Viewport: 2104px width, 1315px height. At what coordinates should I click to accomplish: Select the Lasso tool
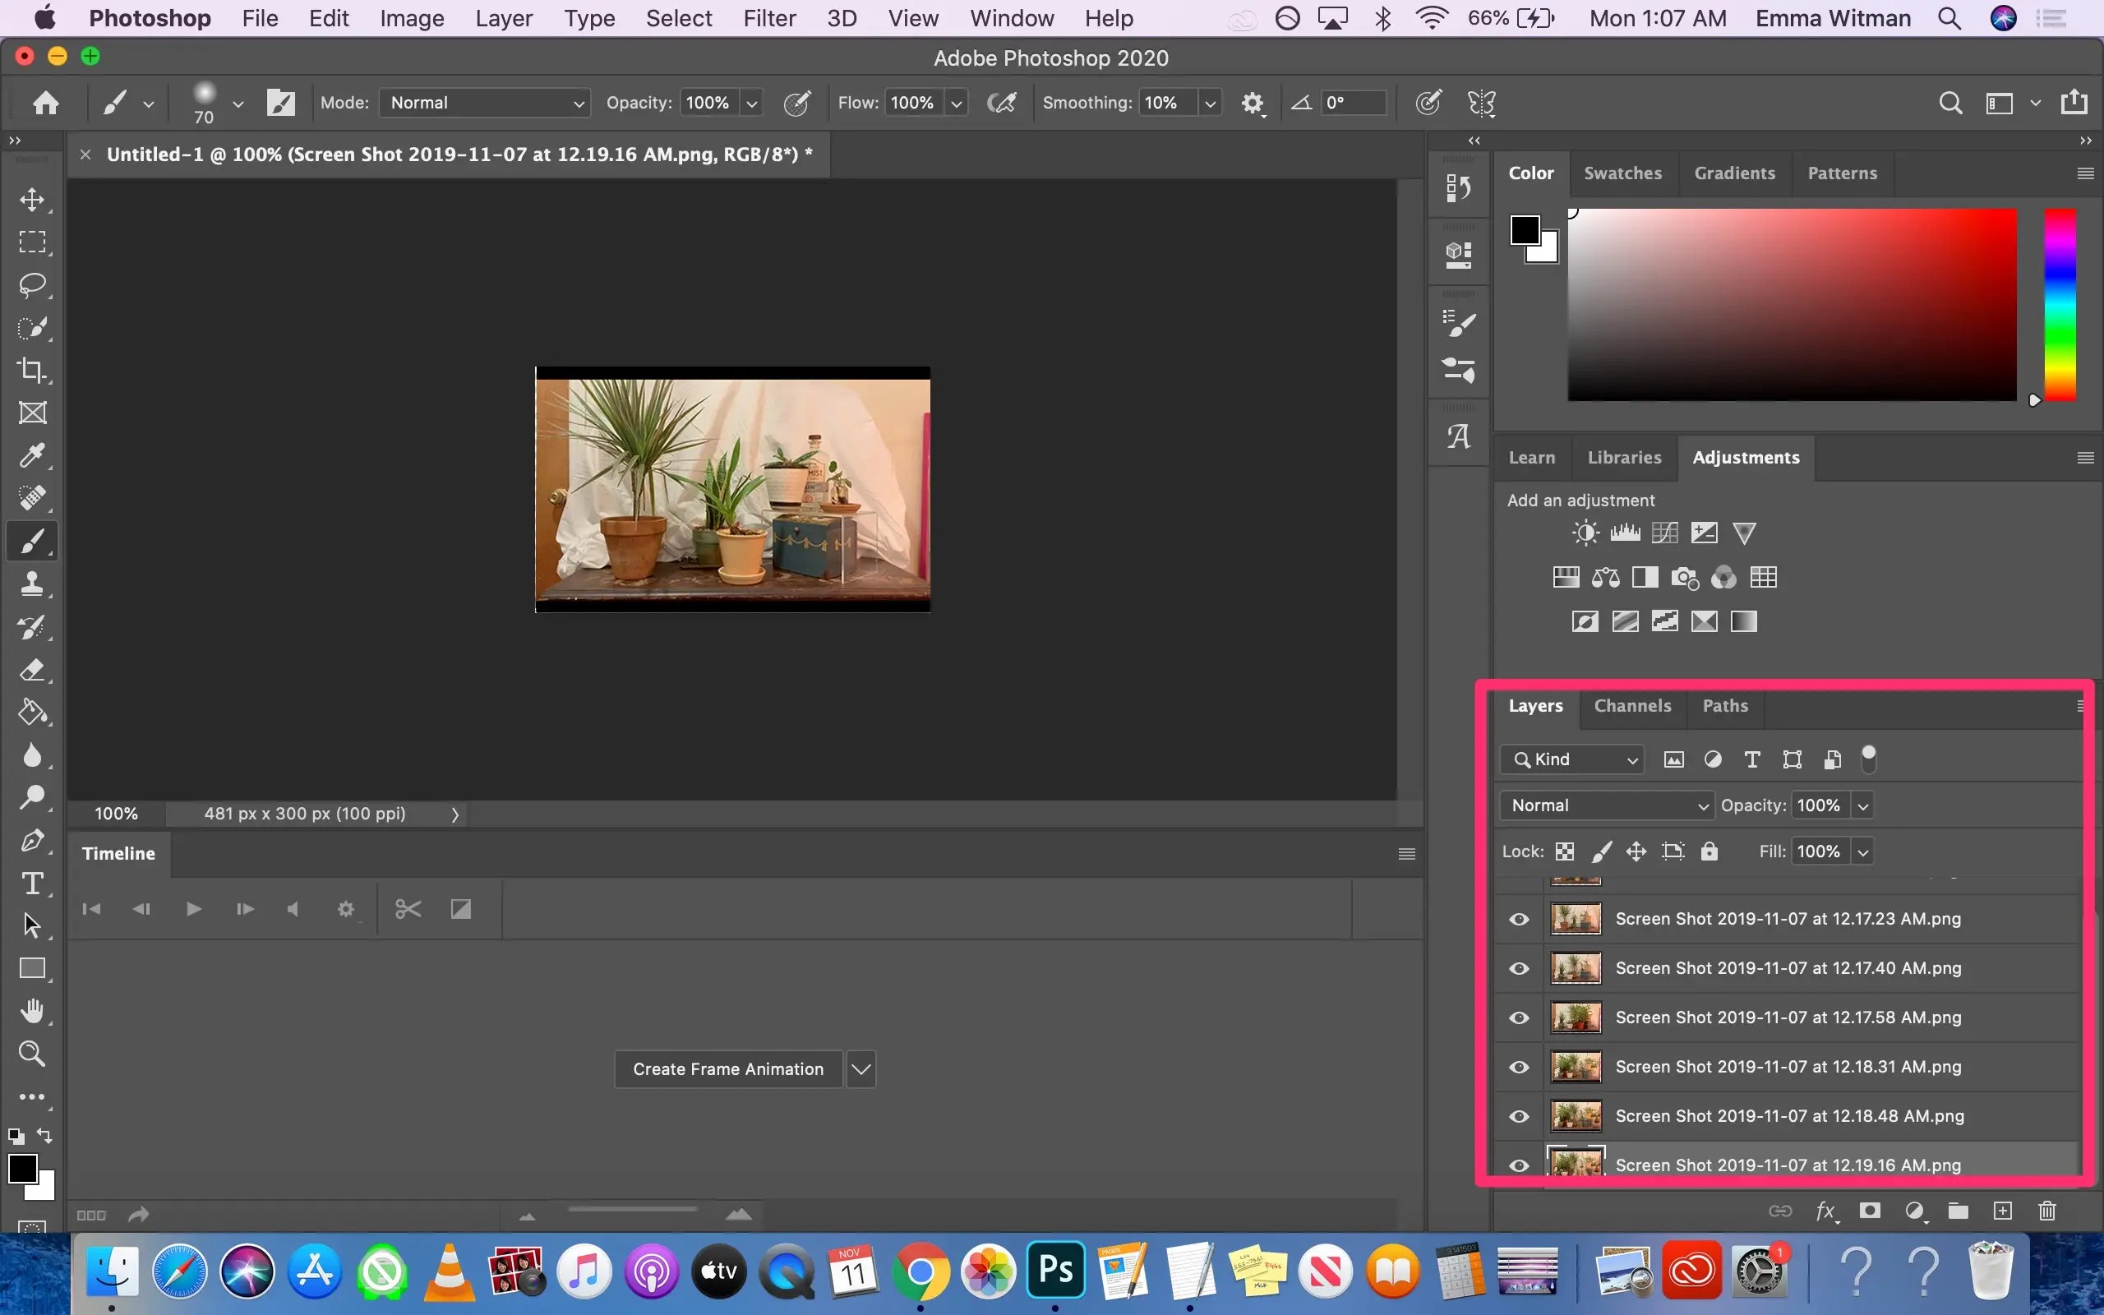[32, 285]
